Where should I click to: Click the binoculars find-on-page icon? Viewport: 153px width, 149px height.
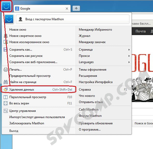6,82
